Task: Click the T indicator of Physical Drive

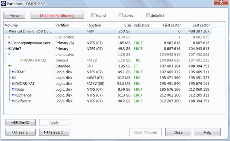Action: point(137,31)
